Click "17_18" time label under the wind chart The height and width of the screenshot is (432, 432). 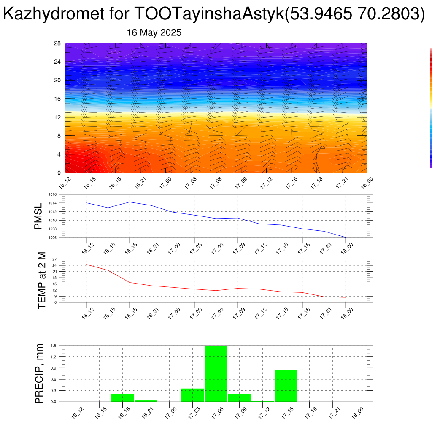[x=316, y=183]
